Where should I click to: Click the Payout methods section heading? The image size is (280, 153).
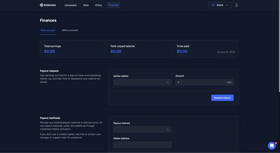coord(50,118)
